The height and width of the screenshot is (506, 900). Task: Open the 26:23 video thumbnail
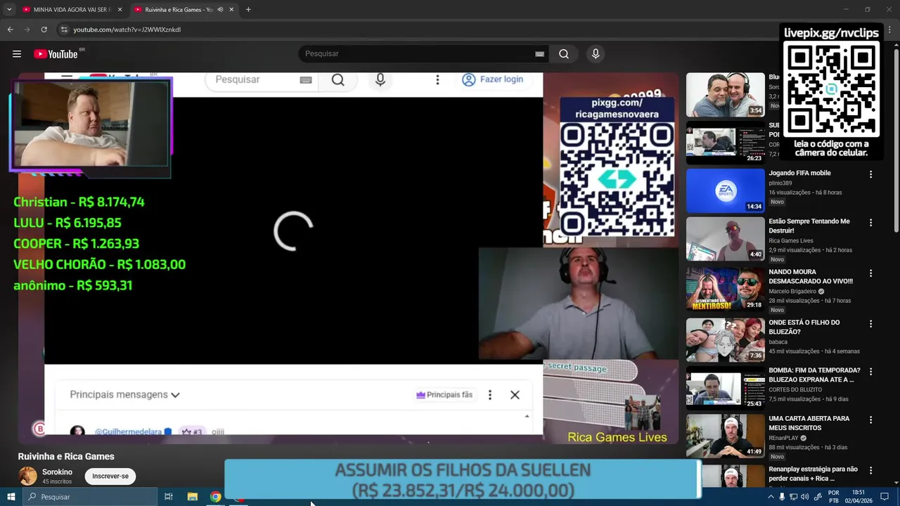tap(725, 143)
